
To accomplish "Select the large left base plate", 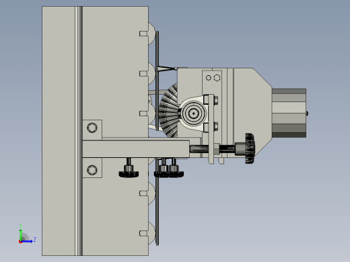I will point(59,131).
